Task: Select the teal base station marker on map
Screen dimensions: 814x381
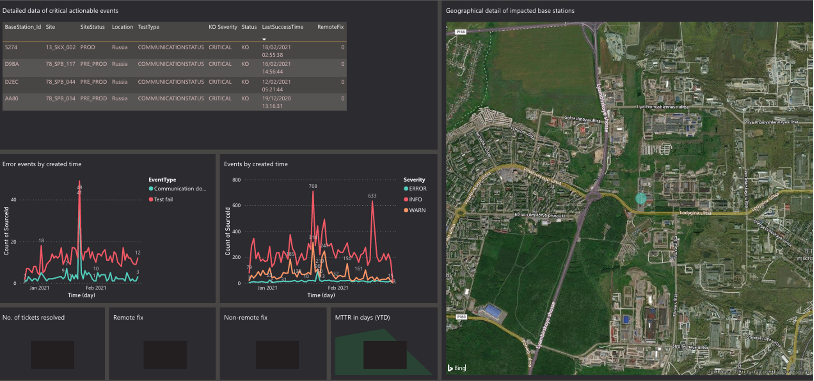Action: coord(640,198)
